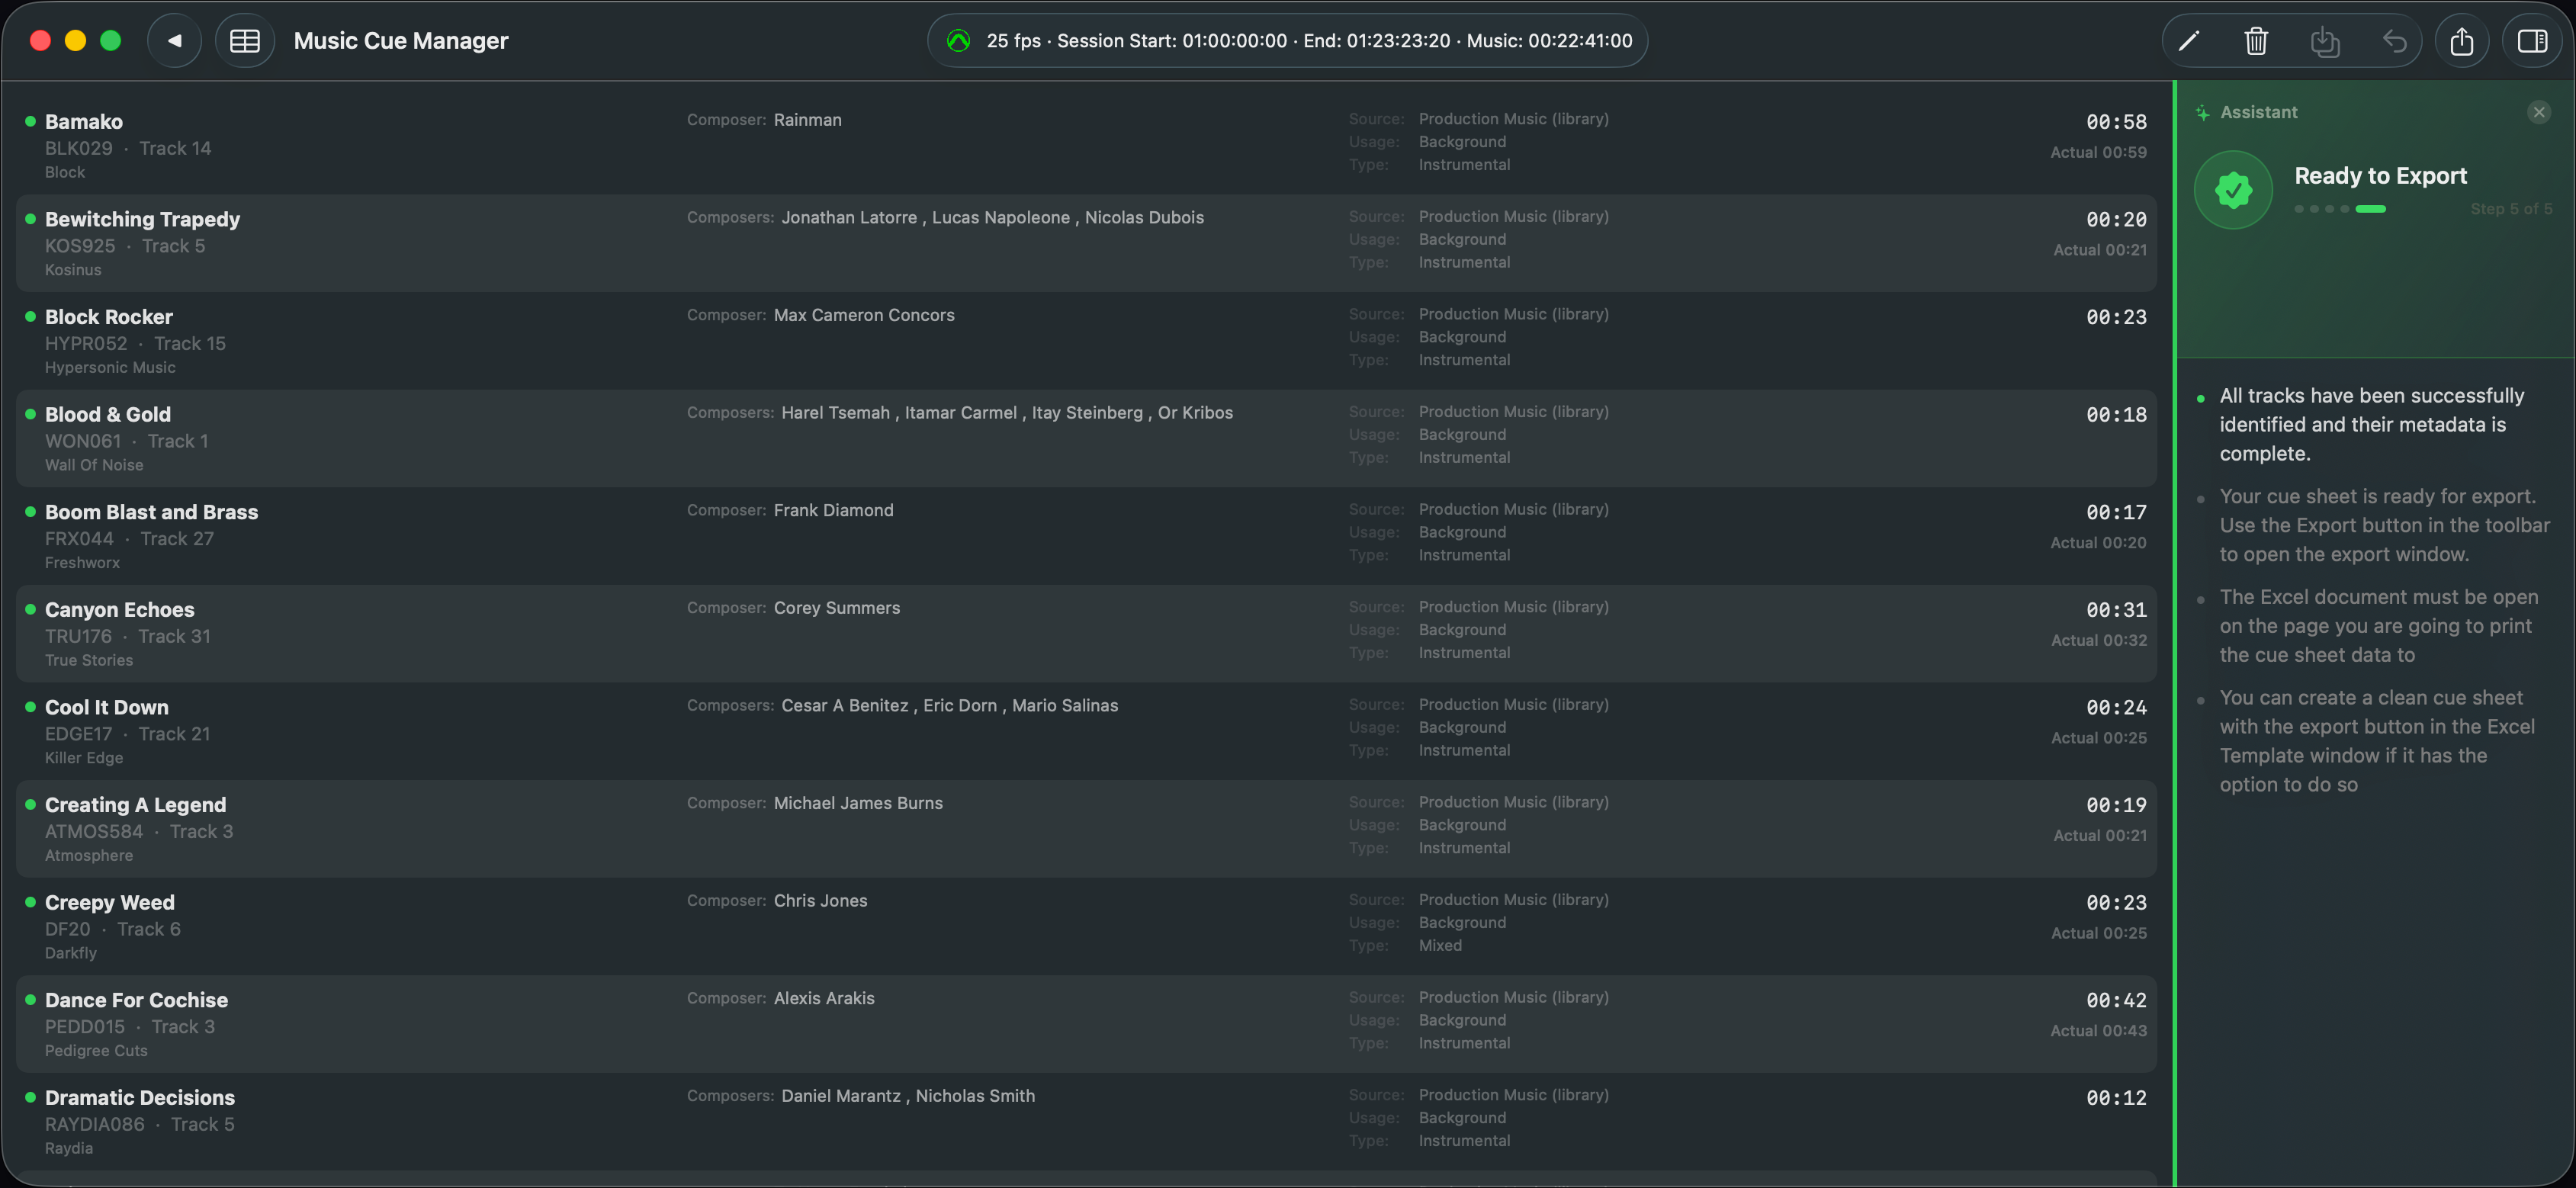Open the Export window via the share icon
The width and height of the screenshot is (2576, 1188).
2463,41
